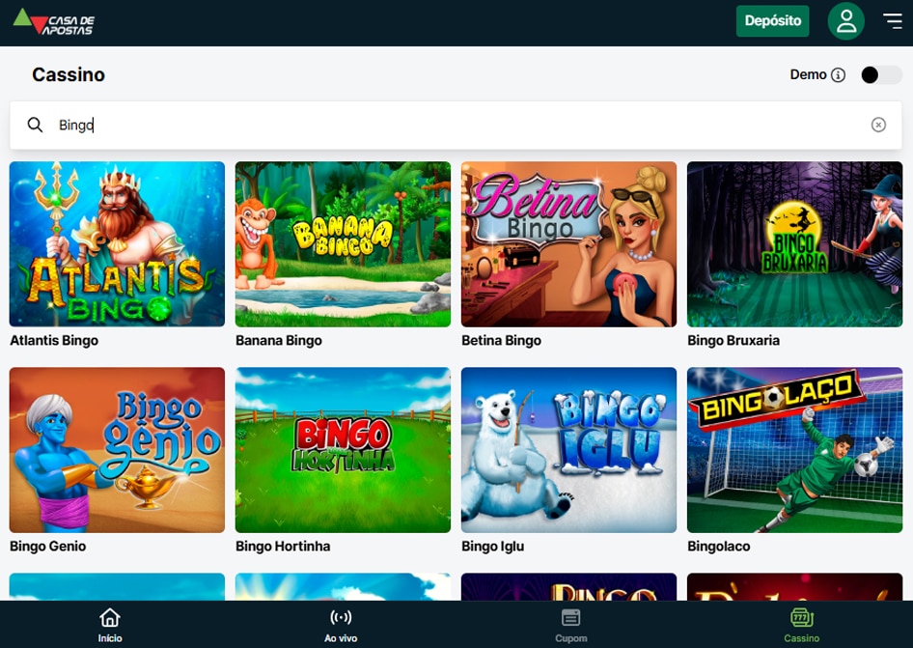Click the Bingo Iglu title link

tap(492, 547)
